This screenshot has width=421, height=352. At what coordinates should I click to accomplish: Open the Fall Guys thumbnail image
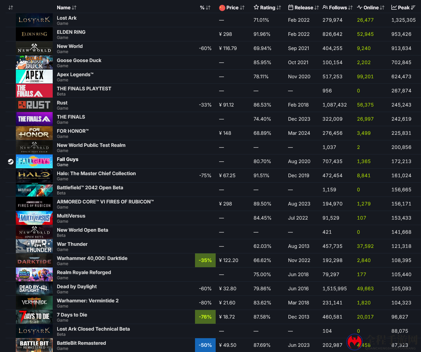click(34, 161)
